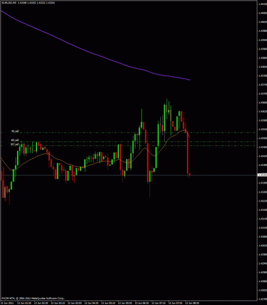Image resolution: width=267 pixels, height=305 pixels.
Task: Click the '13 Jun 03:55' time label
Action: tap(75, 303)
